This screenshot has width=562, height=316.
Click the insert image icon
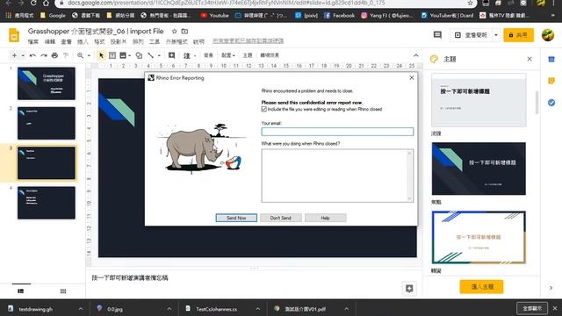coord(123,55)
